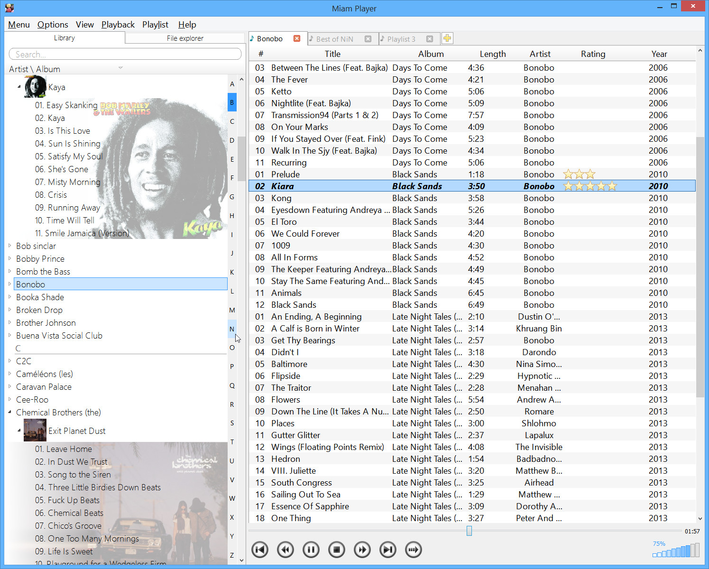This screenshot has width=709, height=569.
Task: Jump to letter A in alphabet index
Action: coord(232,84)
